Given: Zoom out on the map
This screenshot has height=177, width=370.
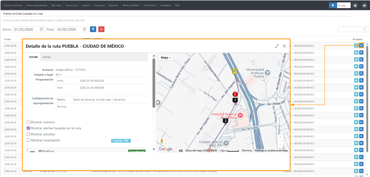Looking at the screenshot, I should click(280, 144).
